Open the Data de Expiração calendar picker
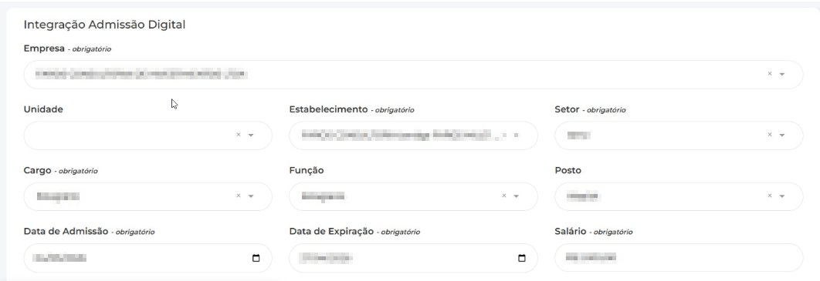This screenshot has width=820, height=281. tap(521, 258)
